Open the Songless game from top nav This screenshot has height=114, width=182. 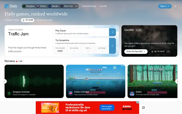point(28,6)
